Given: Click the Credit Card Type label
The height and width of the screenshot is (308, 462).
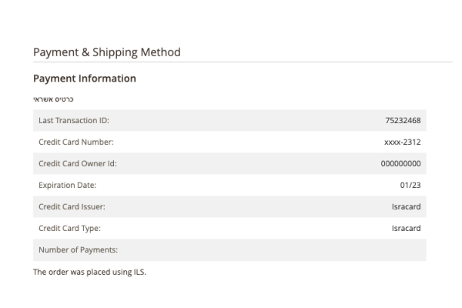Looking at the screenshot, I should [x=69, y=228].
